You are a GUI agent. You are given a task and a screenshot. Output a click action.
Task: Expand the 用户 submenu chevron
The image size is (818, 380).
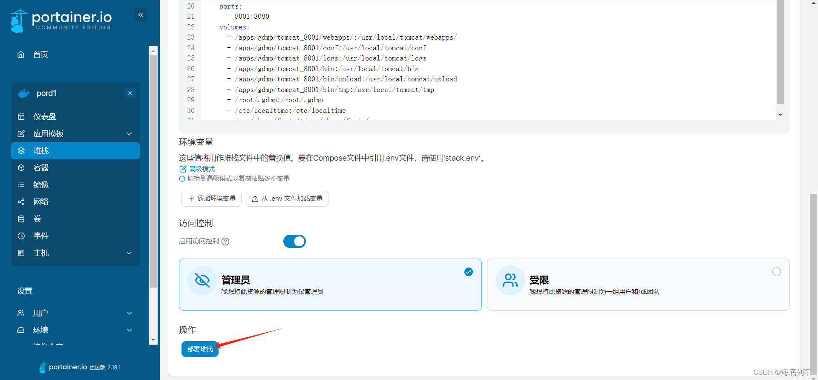(130, 313)
